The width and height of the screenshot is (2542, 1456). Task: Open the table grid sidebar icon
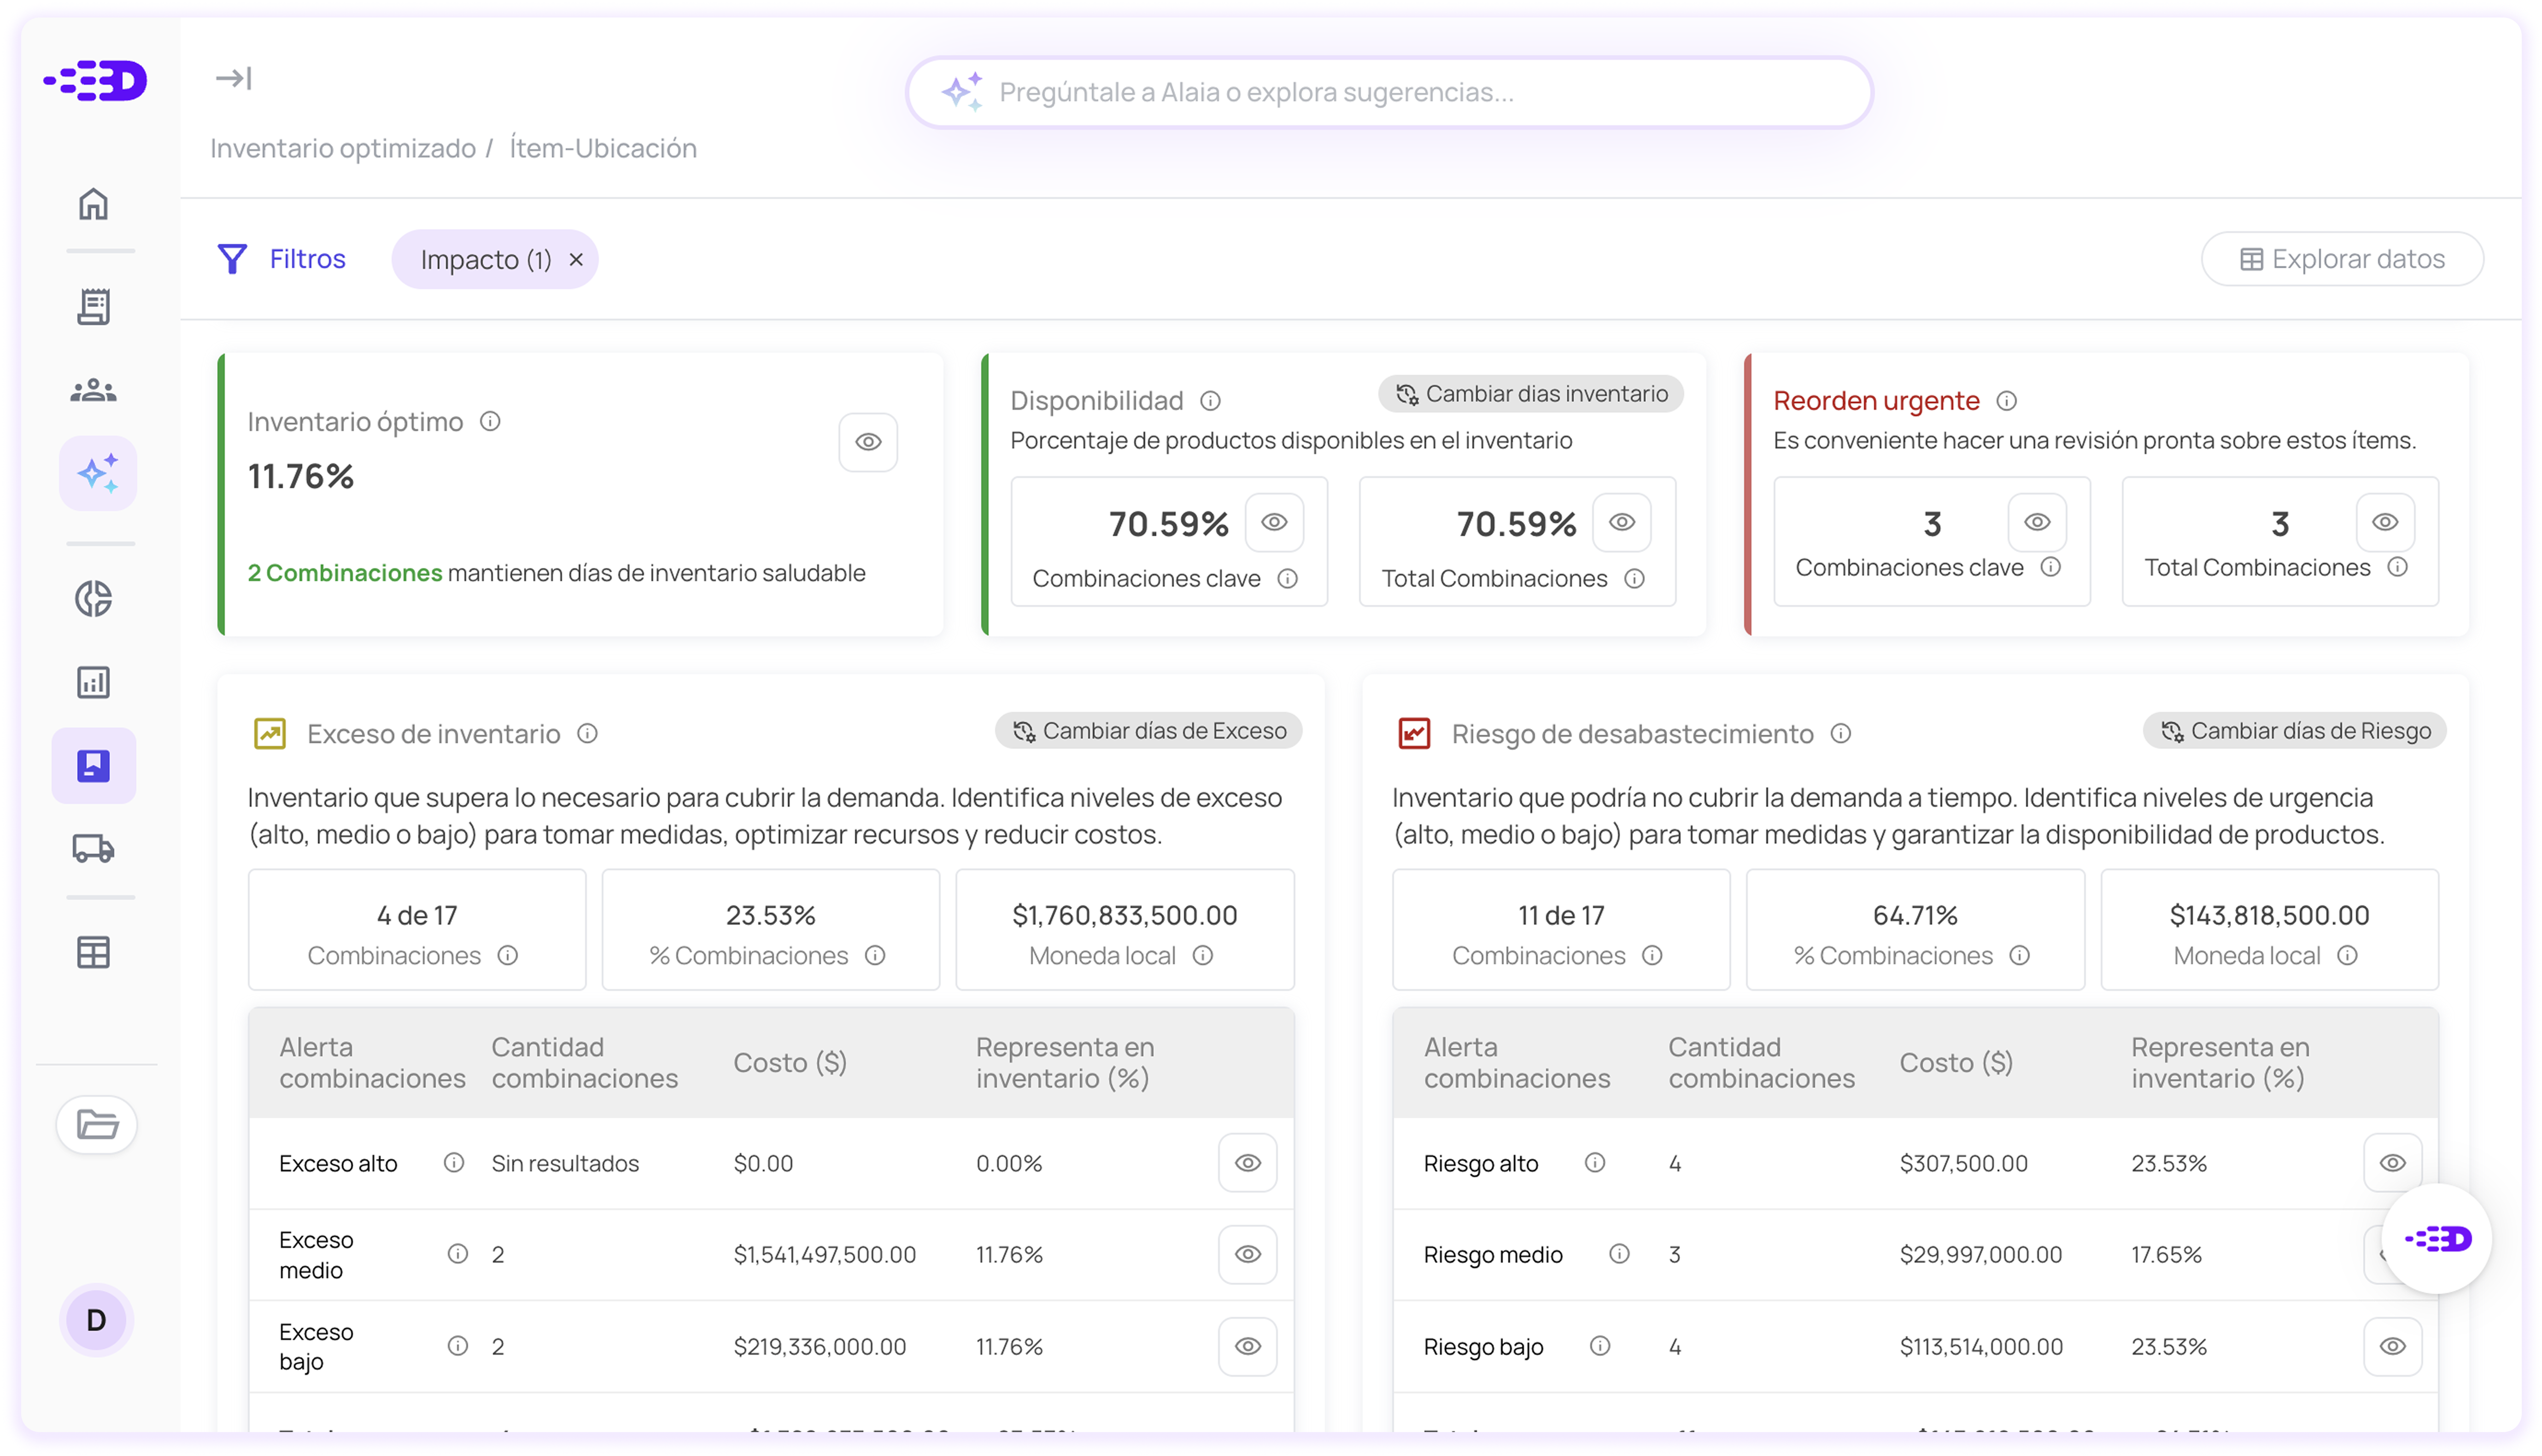click(93, 952)
